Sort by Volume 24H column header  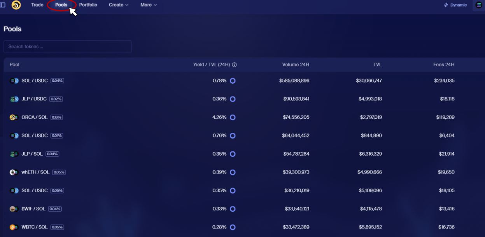coord(296,65)
